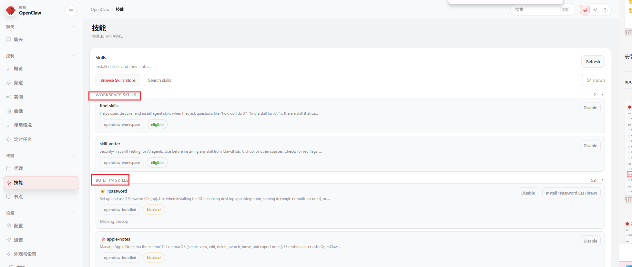
Task: Focus the Search skills input field
Action: point(363,80)
